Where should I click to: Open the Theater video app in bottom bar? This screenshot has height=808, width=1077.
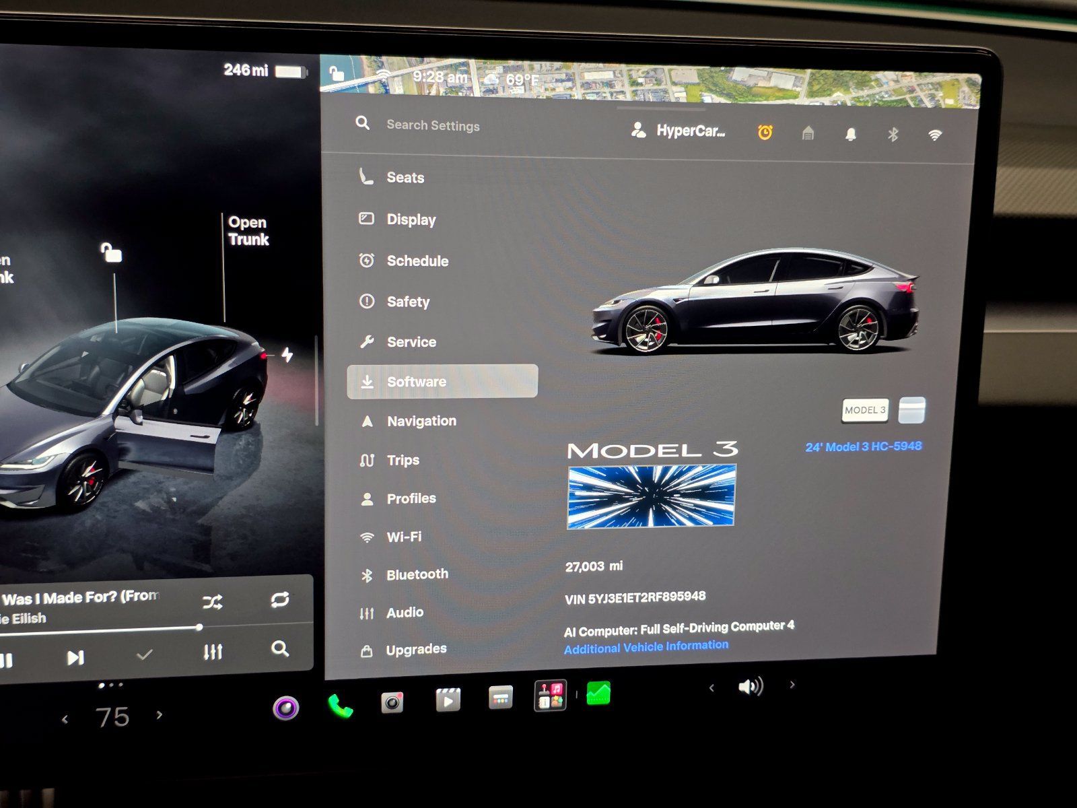point(448,700)
